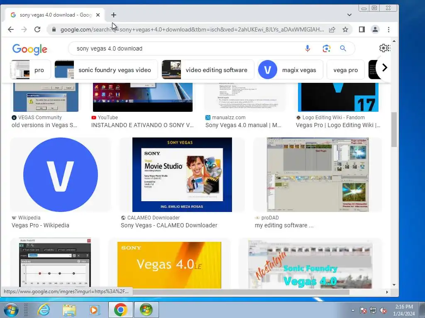View site information padlock icon
425x318 pixels.
(x=54, y=29)
